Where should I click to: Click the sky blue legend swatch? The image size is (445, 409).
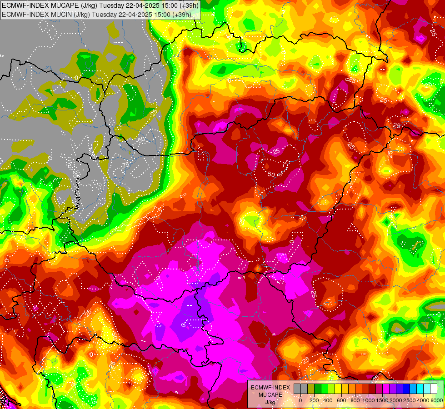click(x=414, y=389)
